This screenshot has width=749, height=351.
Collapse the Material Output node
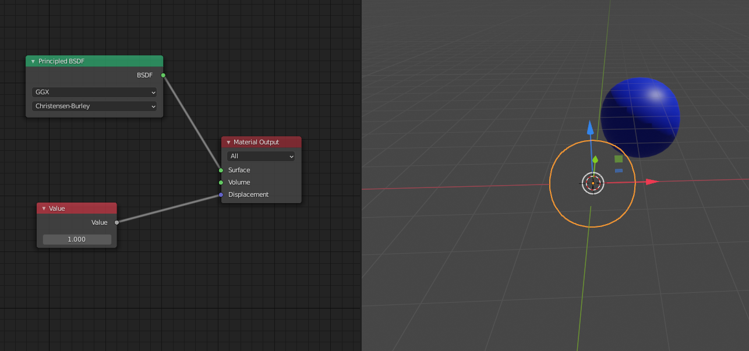(x=229, y=142)
